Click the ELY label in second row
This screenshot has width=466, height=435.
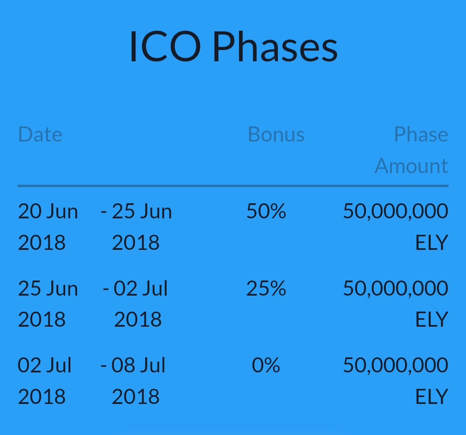(x=431, y=319)
